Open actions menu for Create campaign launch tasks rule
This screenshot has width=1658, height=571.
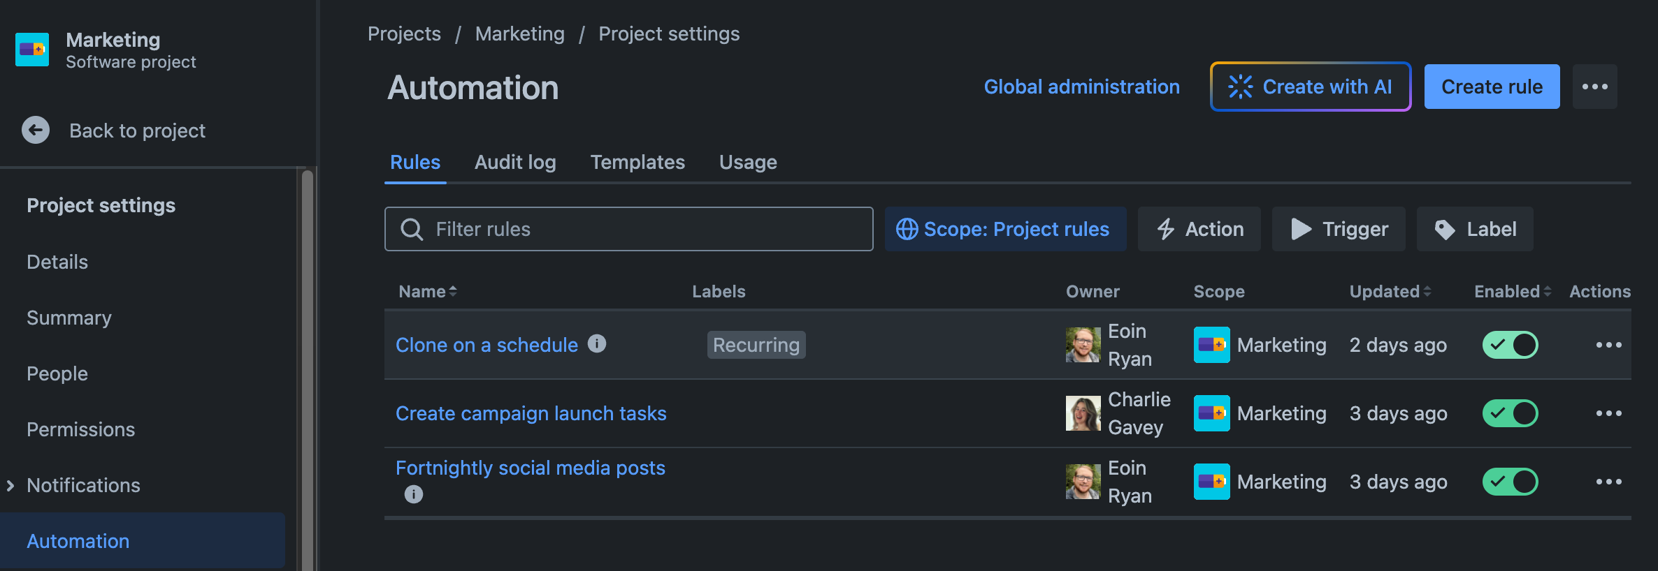(x=1608, y=413)
